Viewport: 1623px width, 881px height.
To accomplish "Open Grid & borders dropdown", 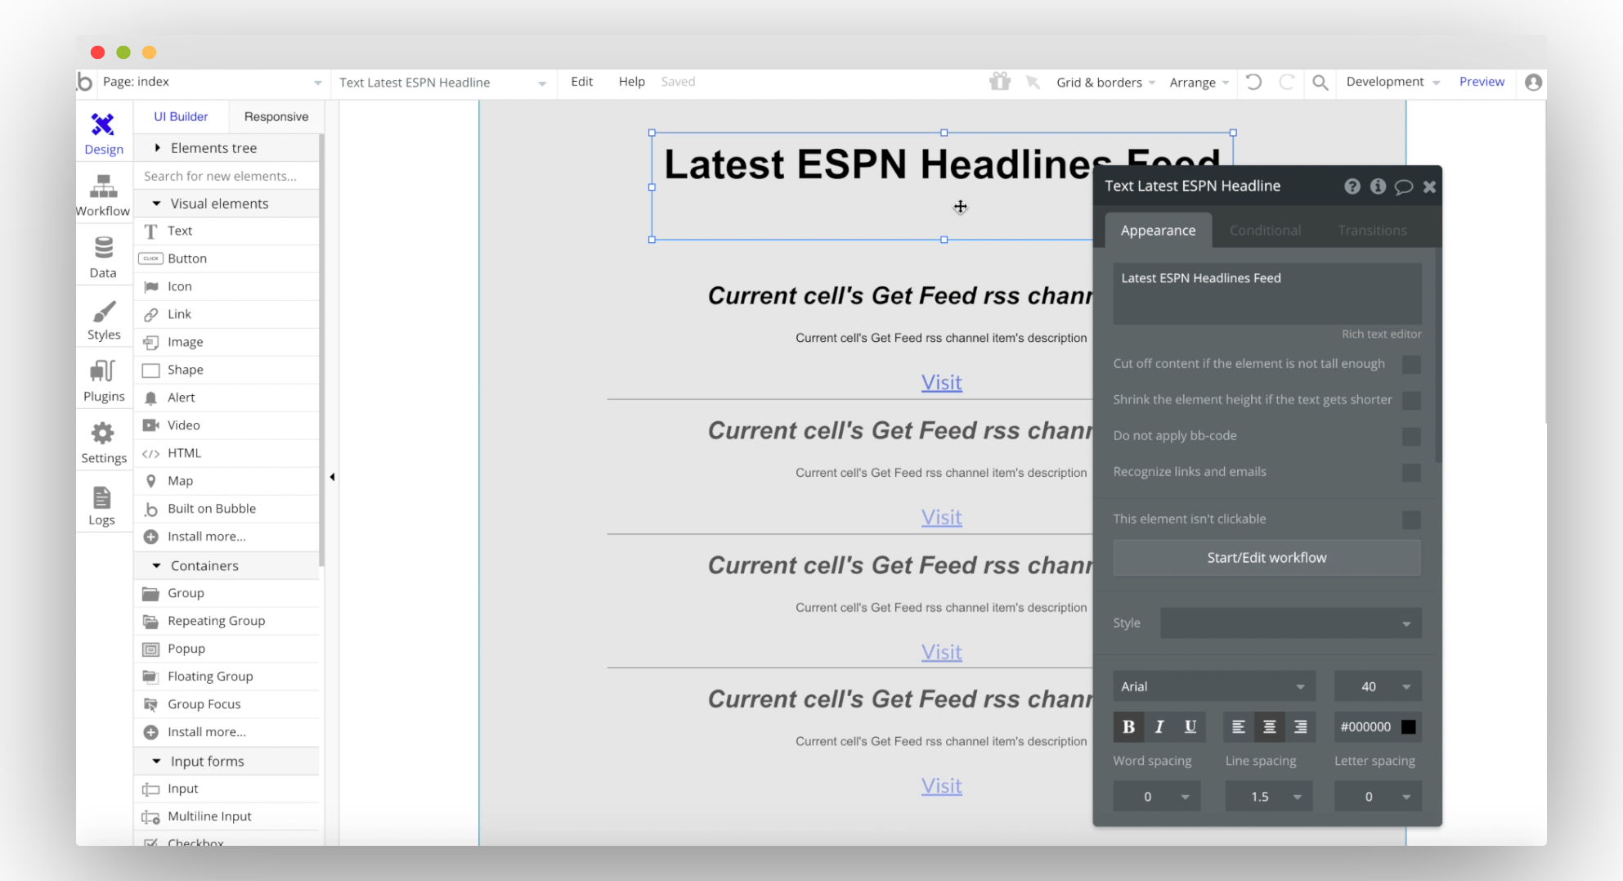I will [x=1105, y=83].
